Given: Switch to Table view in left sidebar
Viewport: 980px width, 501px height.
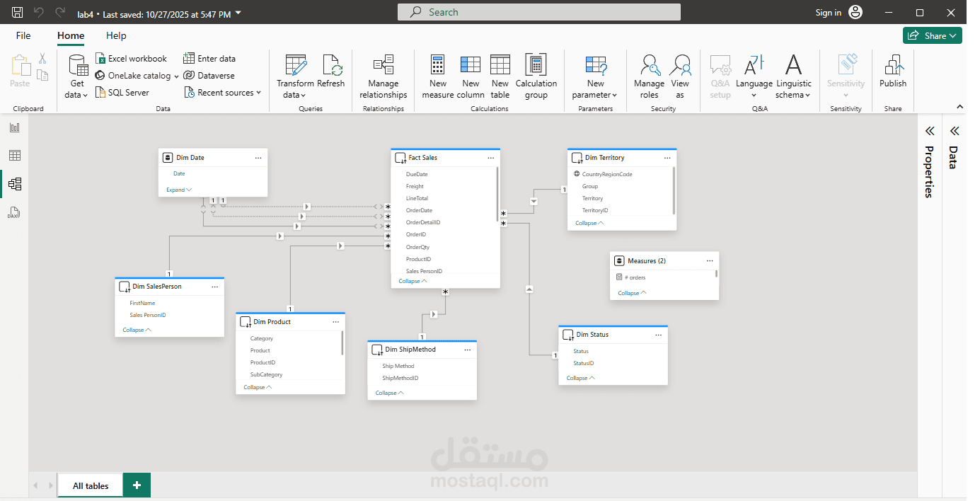Looking at the screenshot, I should point(14,156).
